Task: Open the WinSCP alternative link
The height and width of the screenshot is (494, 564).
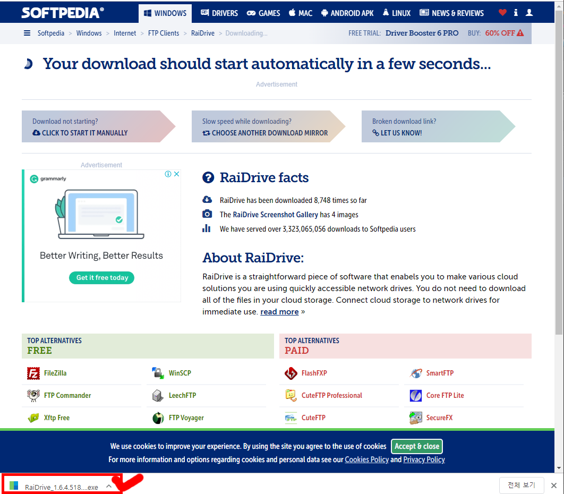Action: [x=180, y=373]
